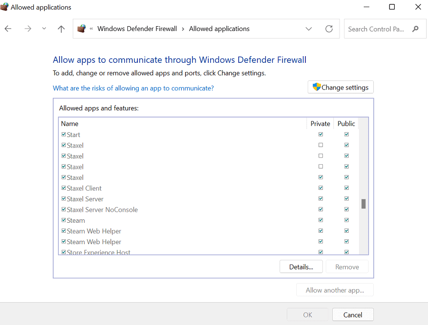The width and height of the screenshot is (428, 325).
Task: Toggle Private checkbox for Staxel Server
Action: click(x=321, y=198)
